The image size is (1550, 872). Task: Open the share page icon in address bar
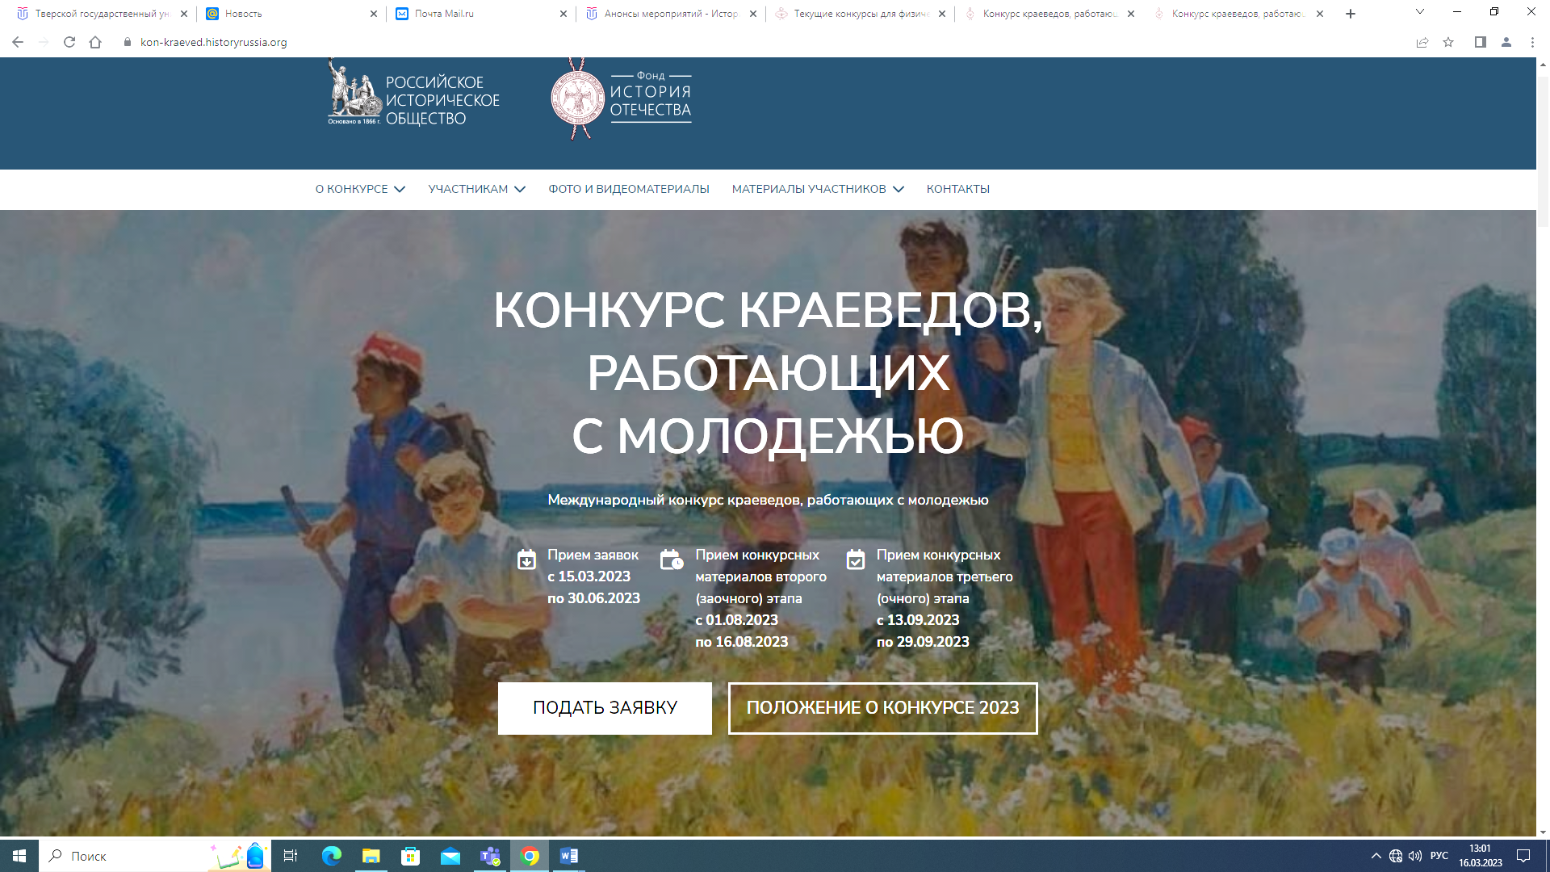1422,42
